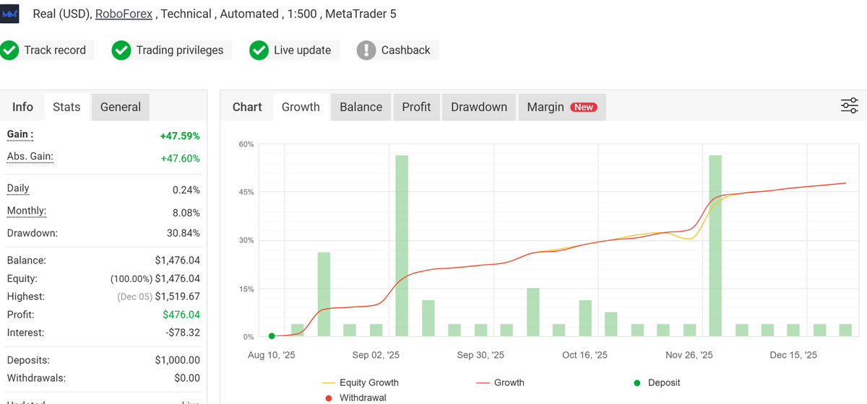Open the RoboForex broker link
The height and width of the screenshot is (404, 867).
[x=124, y=14]
